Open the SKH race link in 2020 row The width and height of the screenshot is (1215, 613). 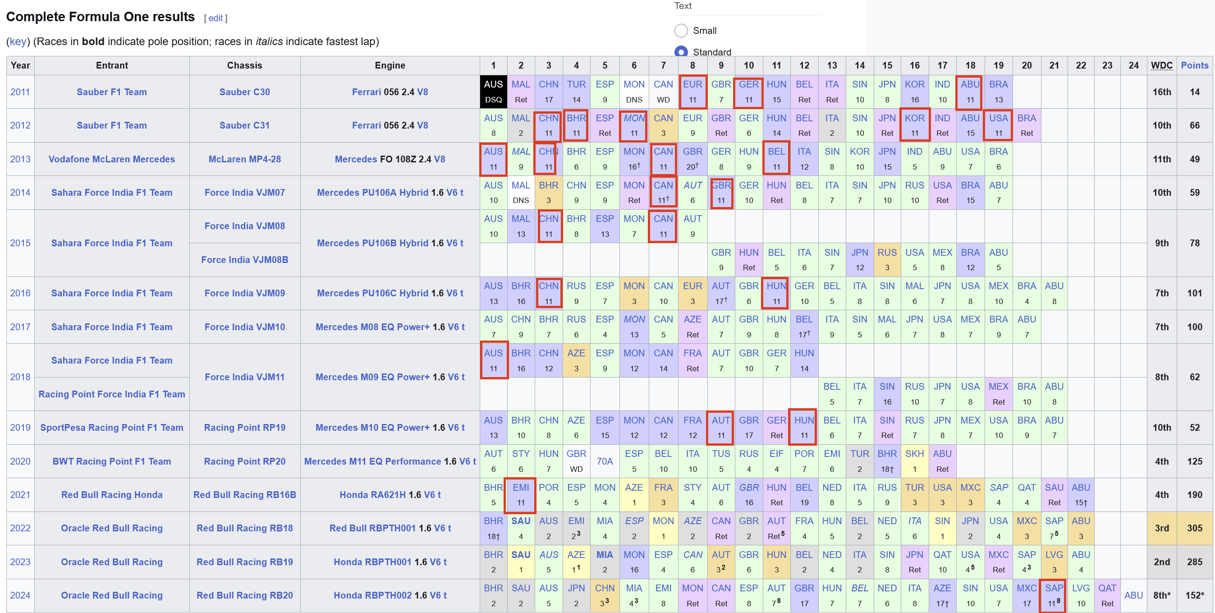click(914, 453)
